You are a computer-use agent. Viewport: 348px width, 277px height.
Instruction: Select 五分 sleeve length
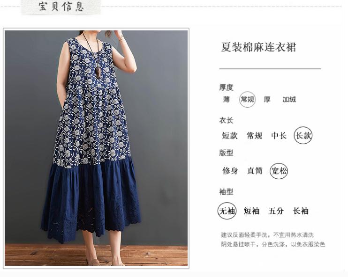point(276,211)
